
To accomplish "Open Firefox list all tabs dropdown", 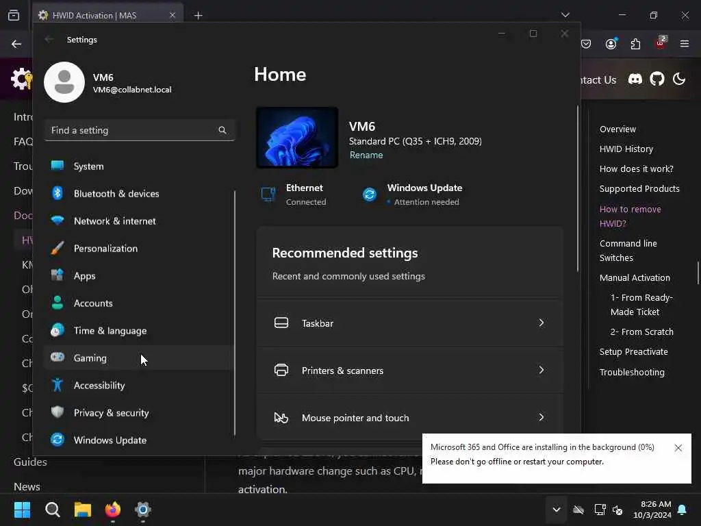I will (x=565, y=15).
